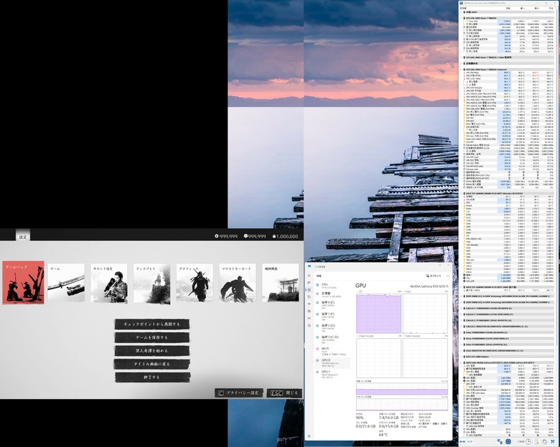Open サウンド設定 settings card
The image size is (560, 447).
pos(109,283)
